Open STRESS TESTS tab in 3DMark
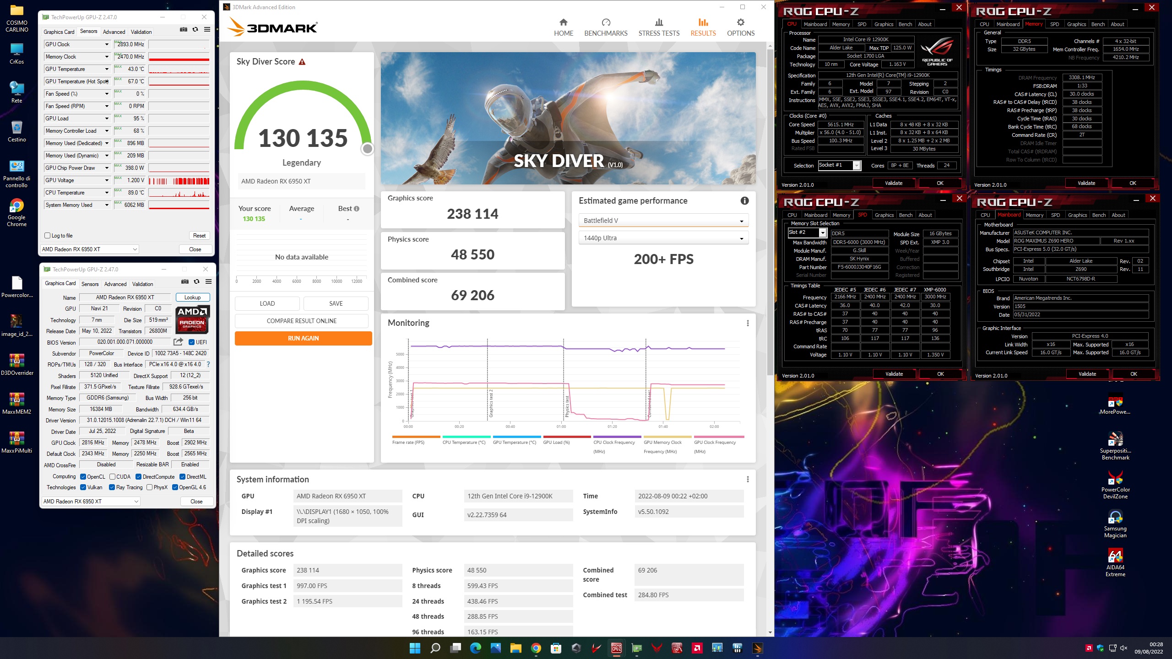This screenshot has height=659, width=1172. [659, 27]
